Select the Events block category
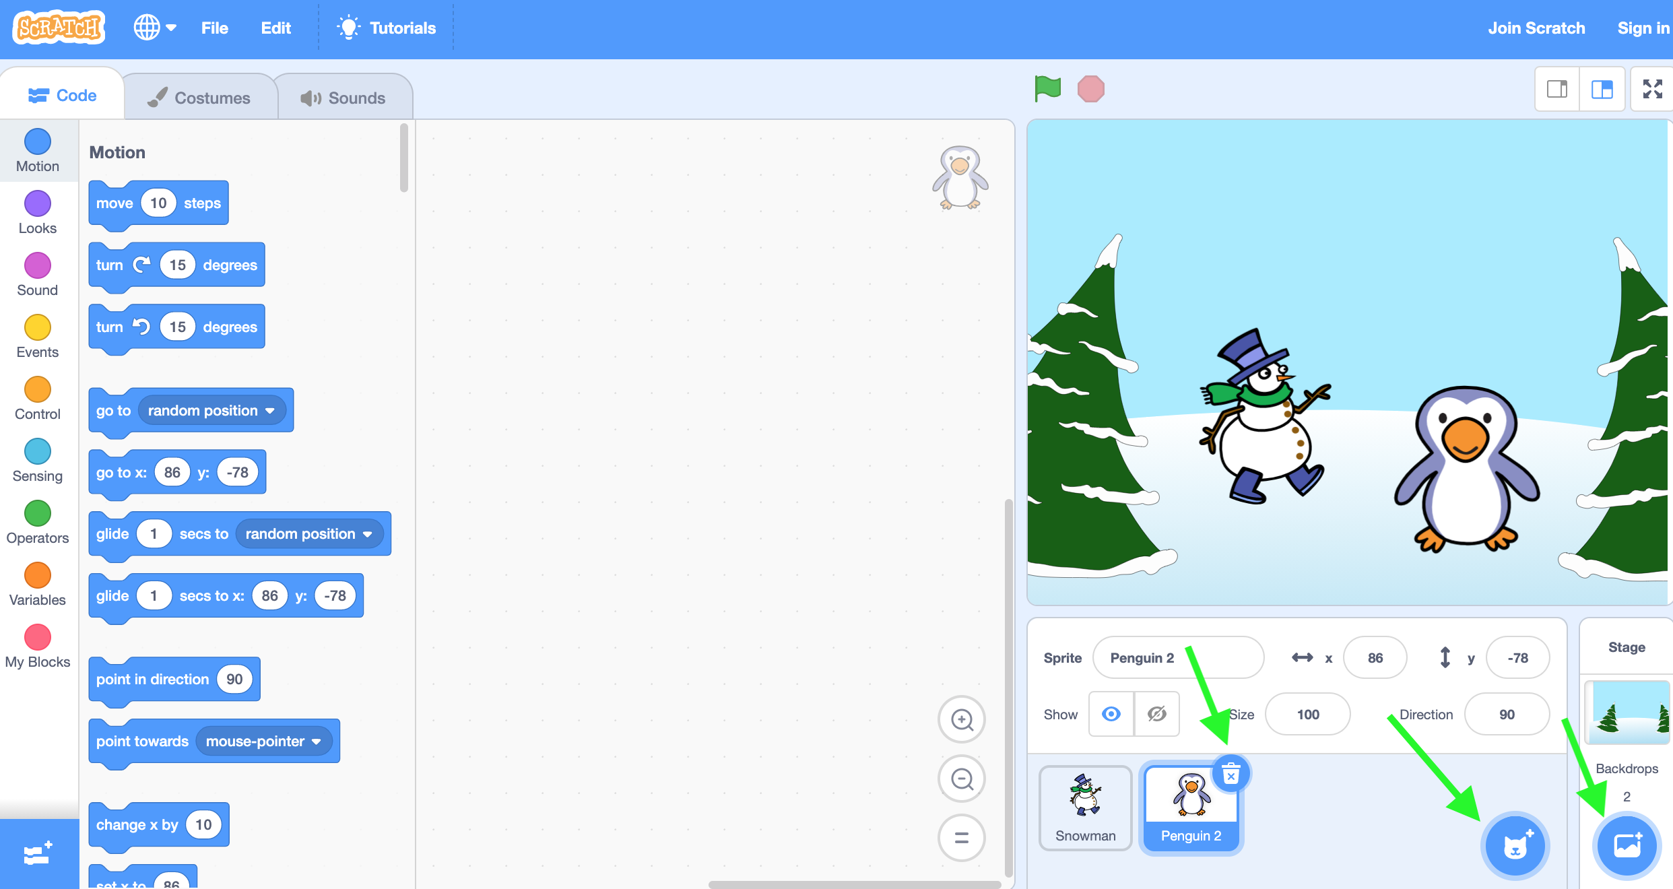This screenshot has height=889, width=1673. tap(38, 337)
